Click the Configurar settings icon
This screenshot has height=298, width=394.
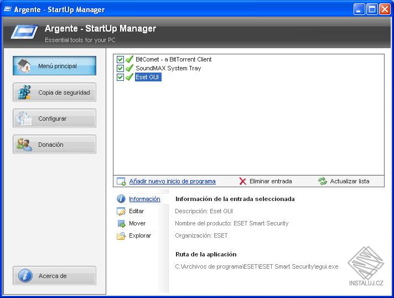(x=24, y=119)
